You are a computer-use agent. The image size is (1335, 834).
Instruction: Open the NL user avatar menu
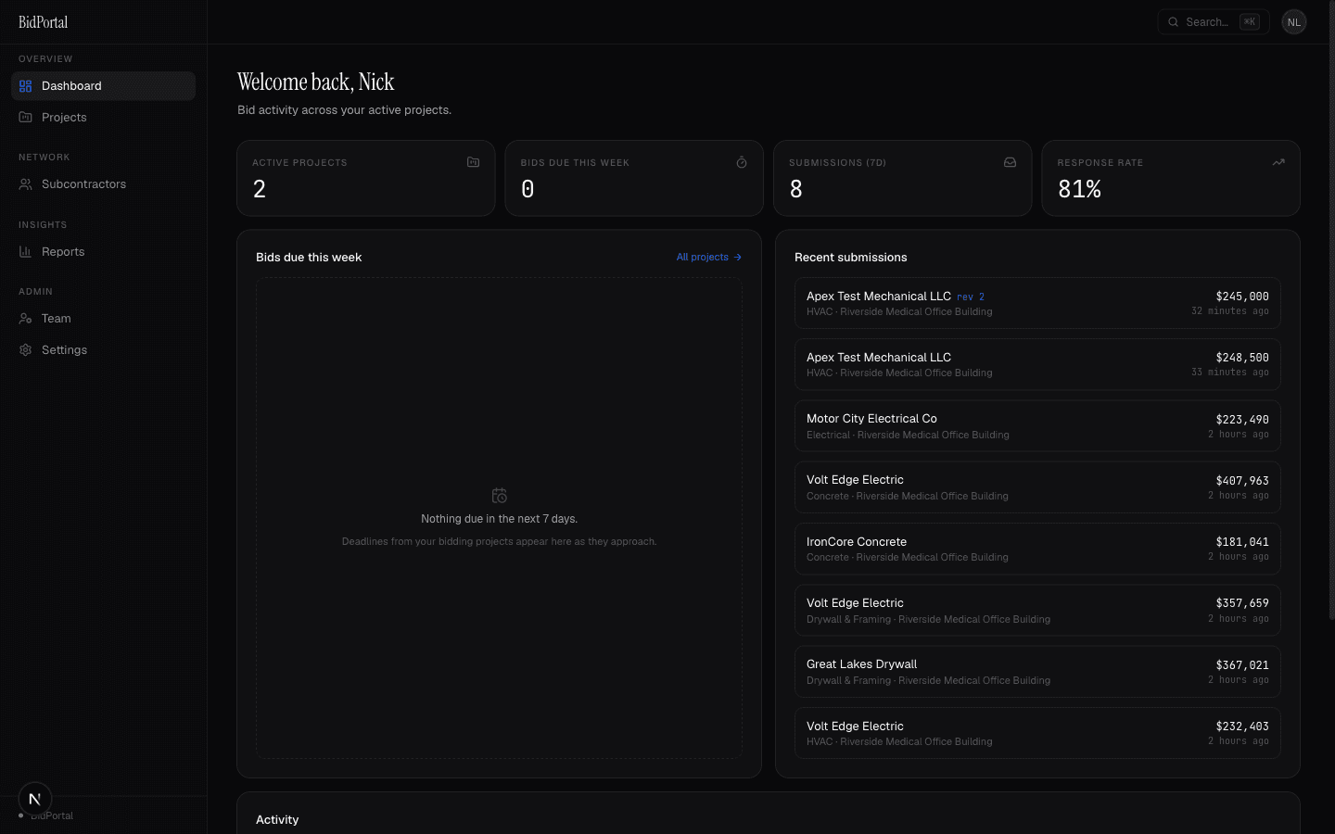[x=1294, y=22]
